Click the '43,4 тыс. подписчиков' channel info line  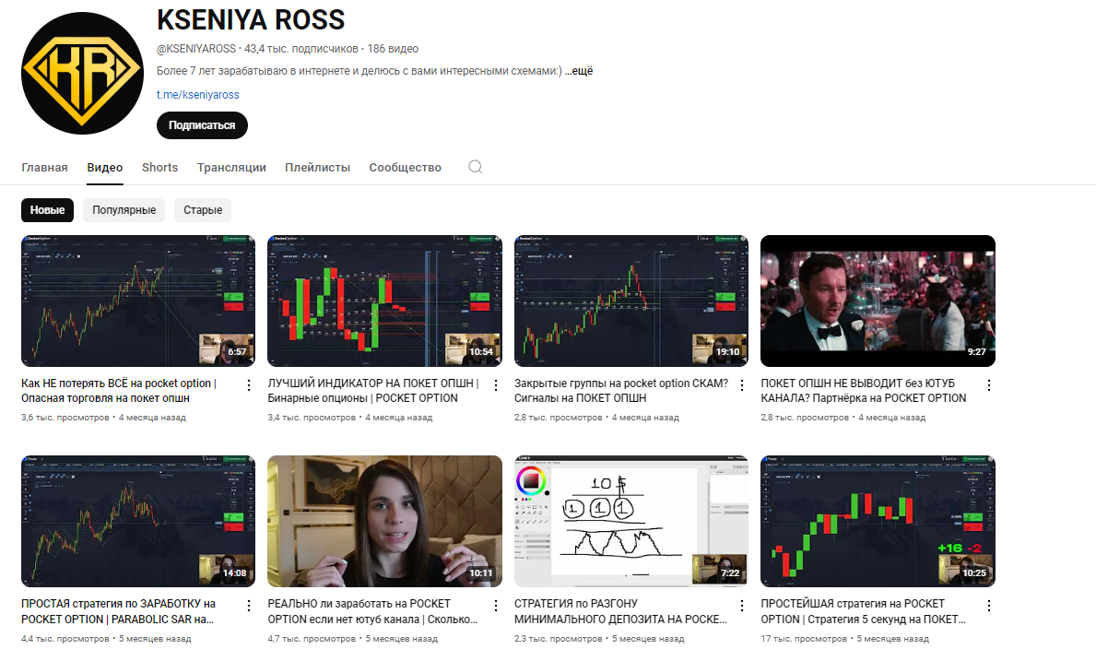[x=301, y=49]
